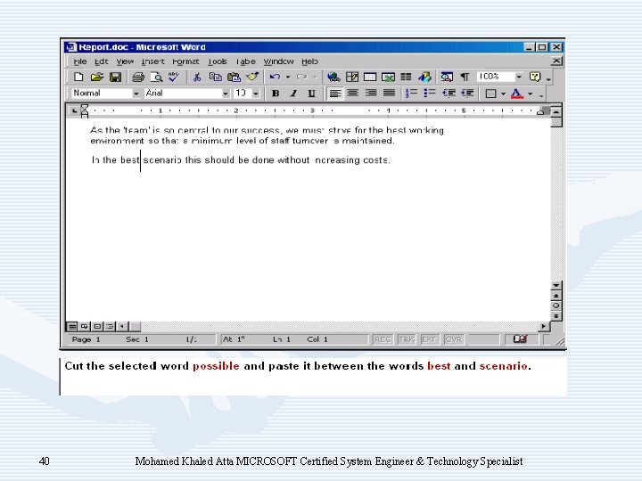Open the Format menu
The height and width of the screenshot is (481, 642).
coord(185,61)
